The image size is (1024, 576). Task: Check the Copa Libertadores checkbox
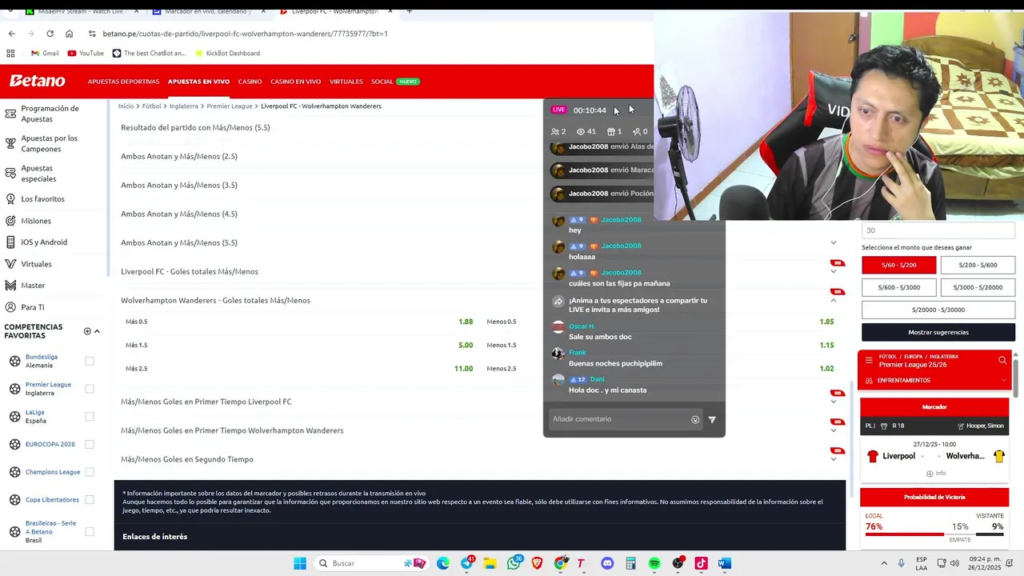90,499
